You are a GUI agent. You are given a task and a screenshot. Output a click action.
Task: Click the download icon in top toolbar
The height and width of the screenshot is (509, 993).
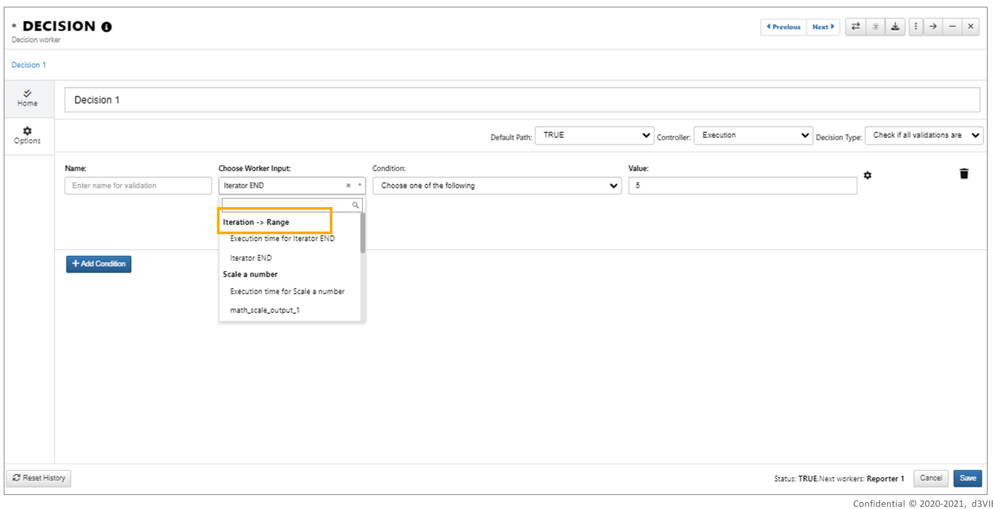pyautogui.click(x=895, y=27)
